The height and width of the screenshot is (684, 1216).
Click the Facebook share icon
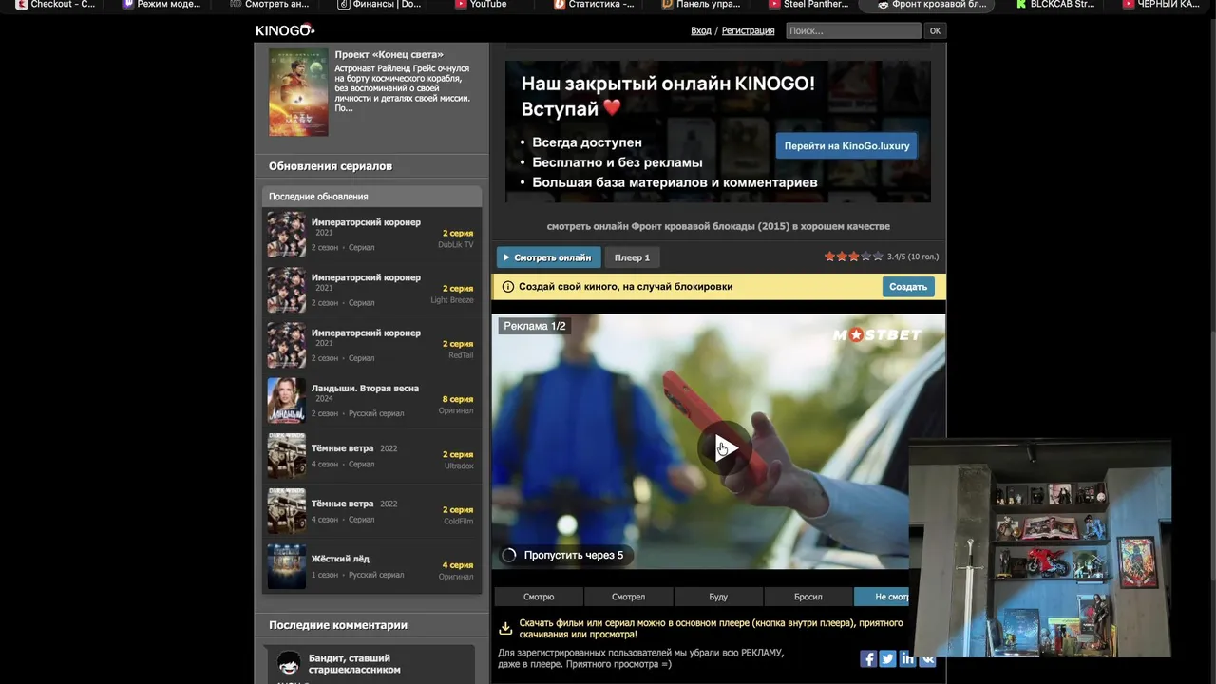(868, 659)
